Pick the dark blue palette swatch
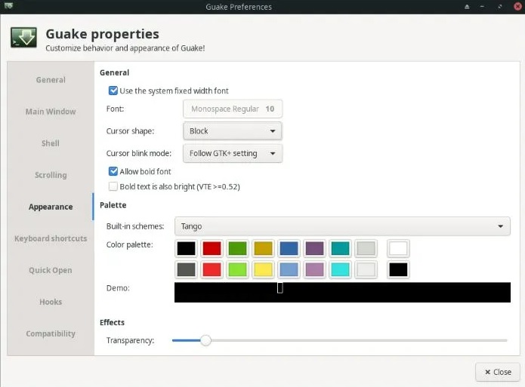 point(289,248)
